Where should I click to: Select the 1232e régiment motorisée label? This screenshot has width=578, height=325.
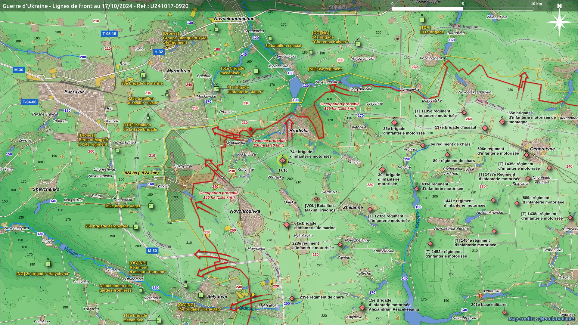coord(389,218)
